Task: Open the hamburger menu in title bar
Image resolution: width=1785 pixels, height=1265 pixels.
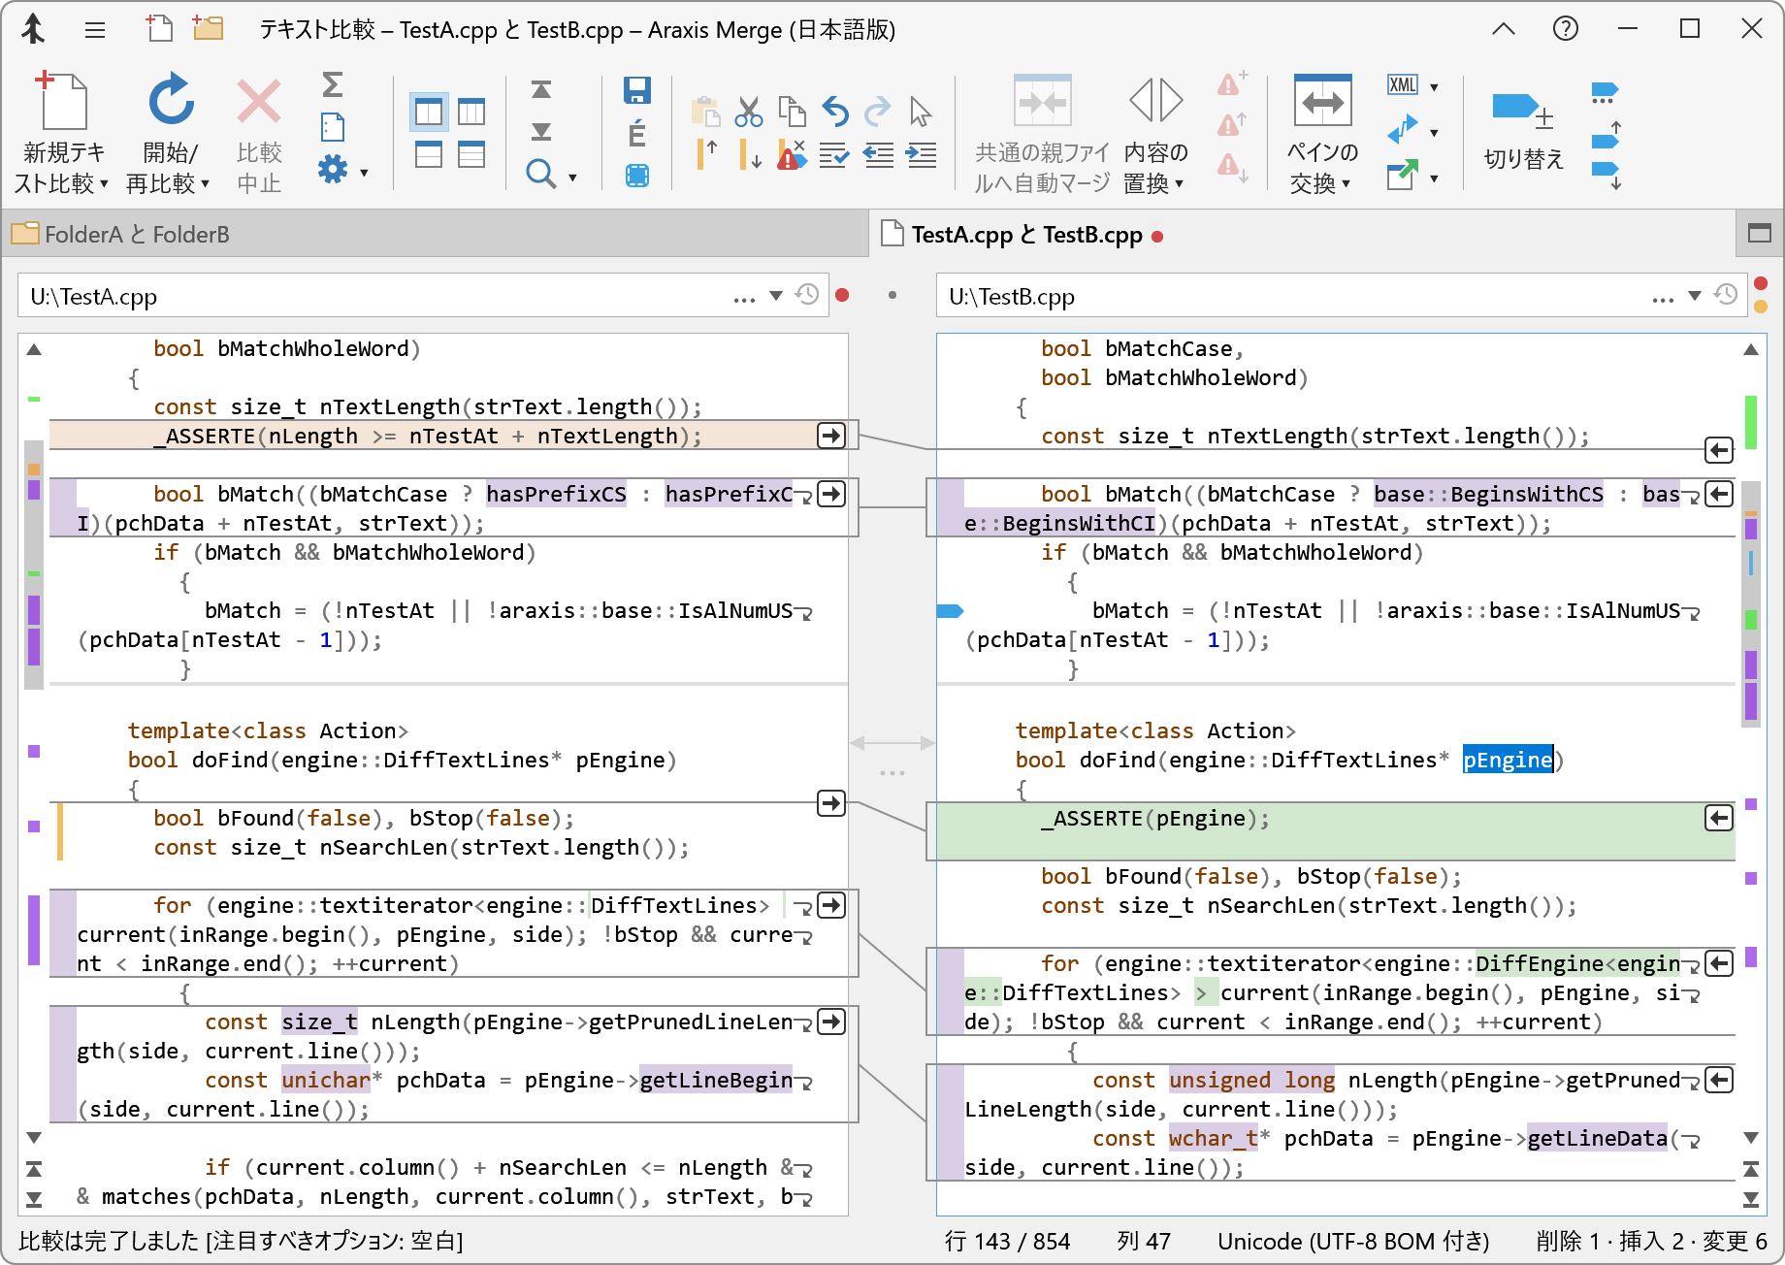Action: pyautogui.click(x=95, y=30)
